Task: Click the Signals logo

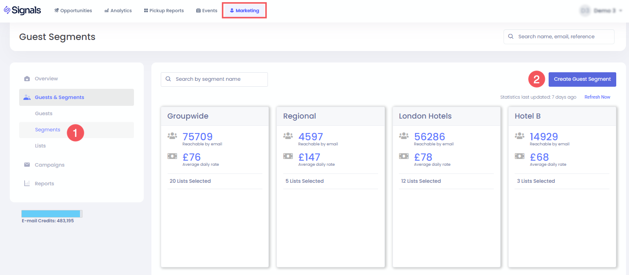Action: pyautogui.click(x=23, y=10)
